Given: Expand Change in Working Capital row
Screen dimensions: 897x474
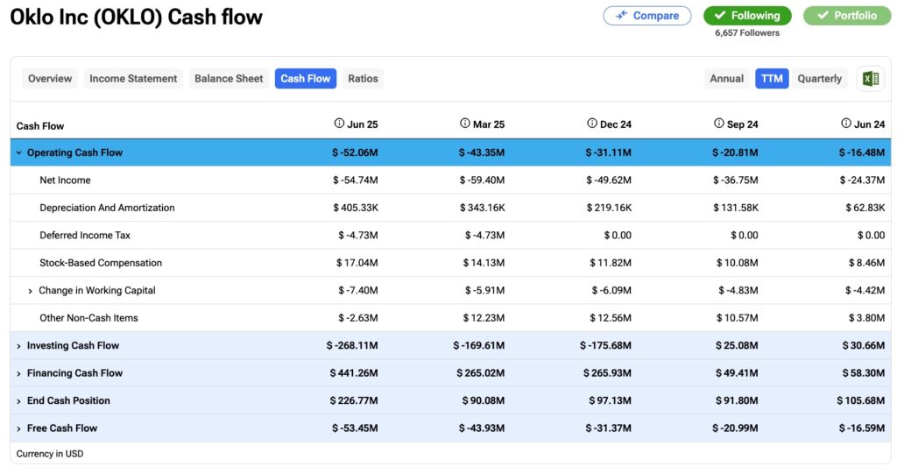Looking at the screenshot, I should coord(31,291).
